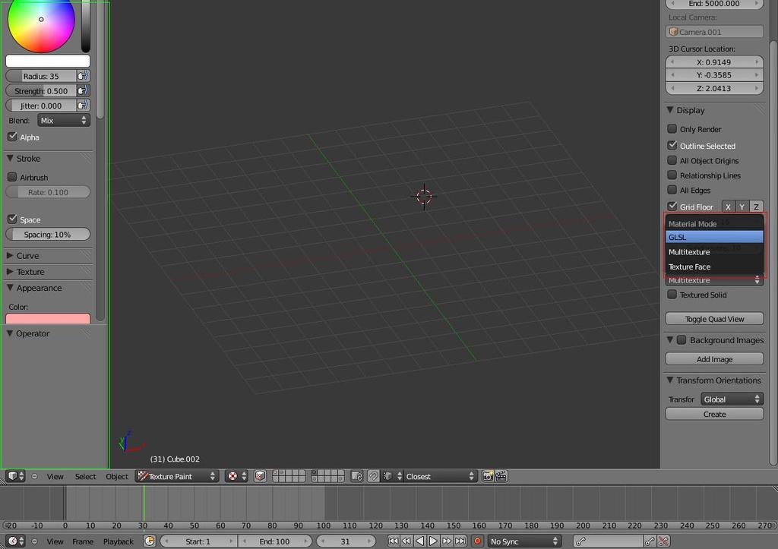The width and height of the screenshot is (778, 549).
Task: Enable All Edges checkbox
Action: 672,190
